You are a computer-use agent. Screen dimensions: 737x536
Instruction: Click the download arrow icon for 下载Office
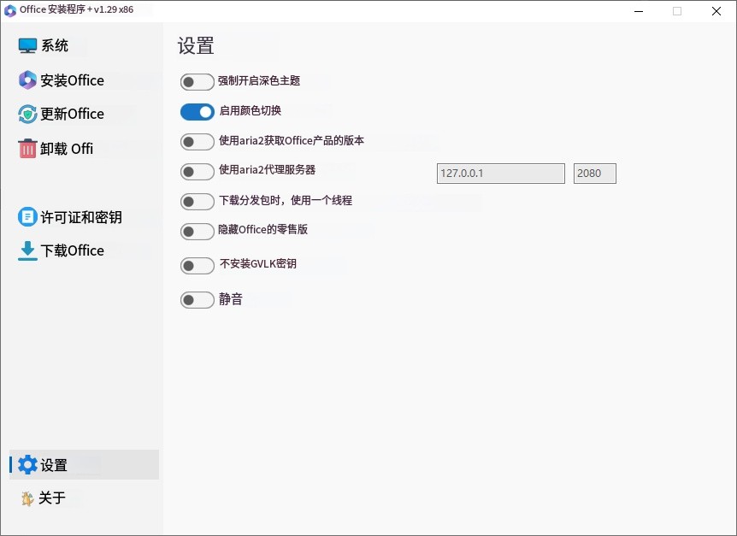(27, 250)
